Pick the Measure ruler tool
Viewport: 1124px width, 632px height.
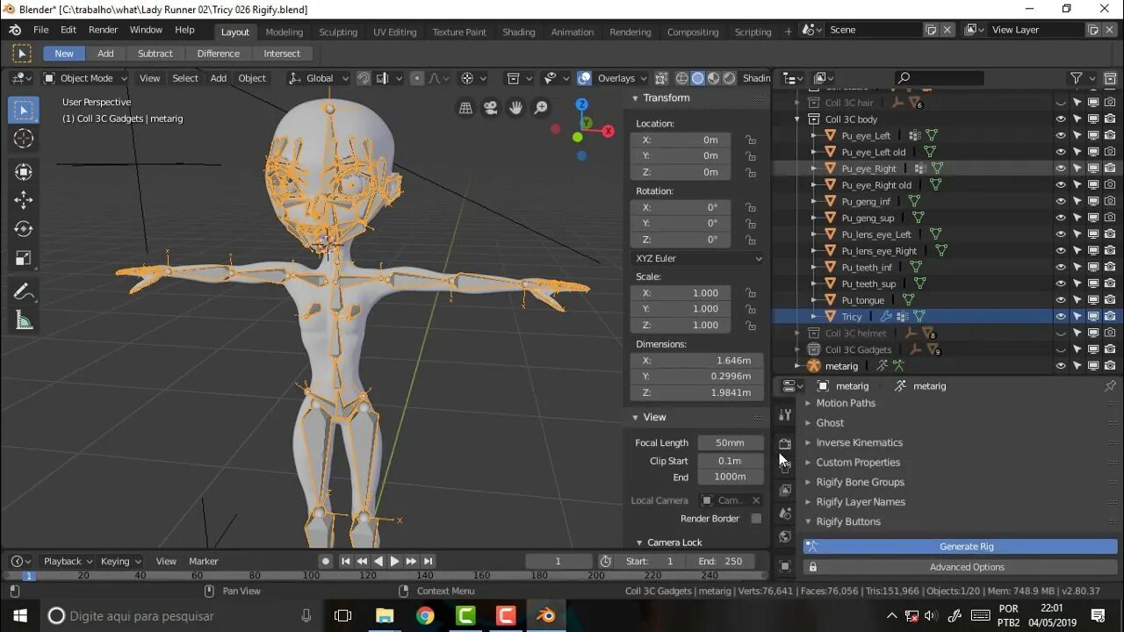coord(24,321)
